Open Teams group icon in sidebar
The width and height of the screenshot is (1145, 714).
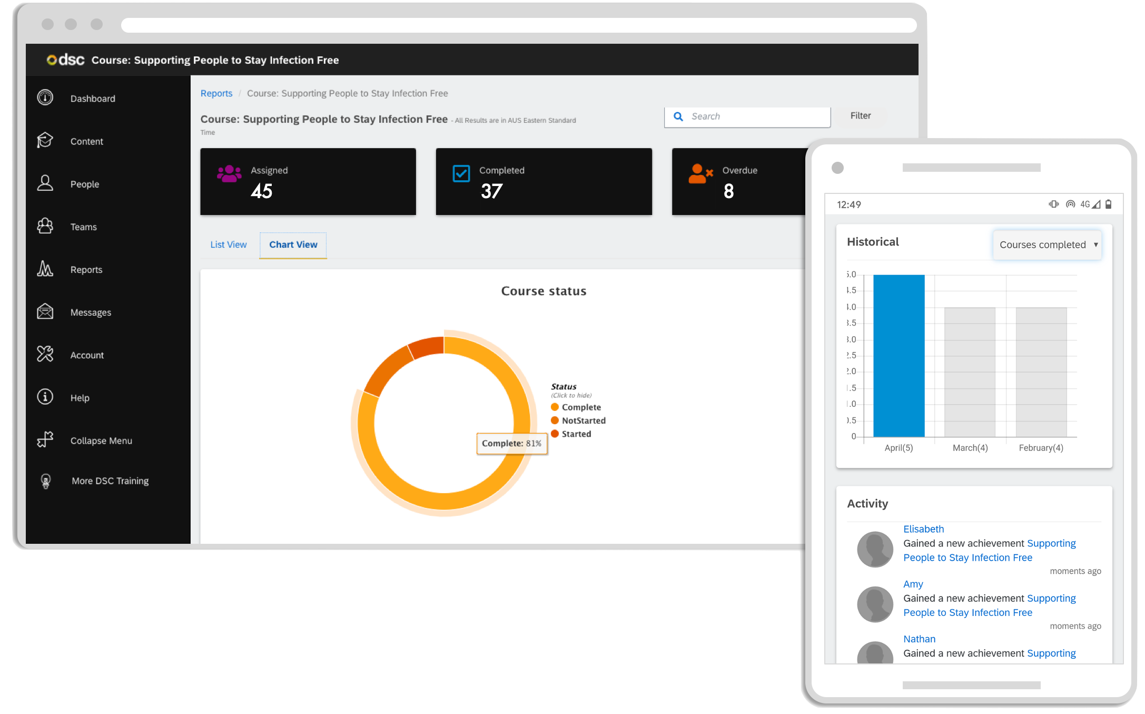45,227
